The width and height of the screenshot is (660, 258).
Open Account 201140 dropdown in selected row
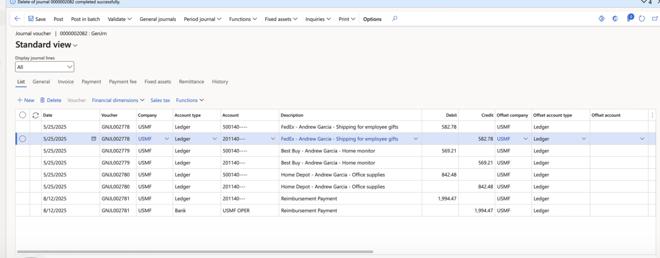273,139
